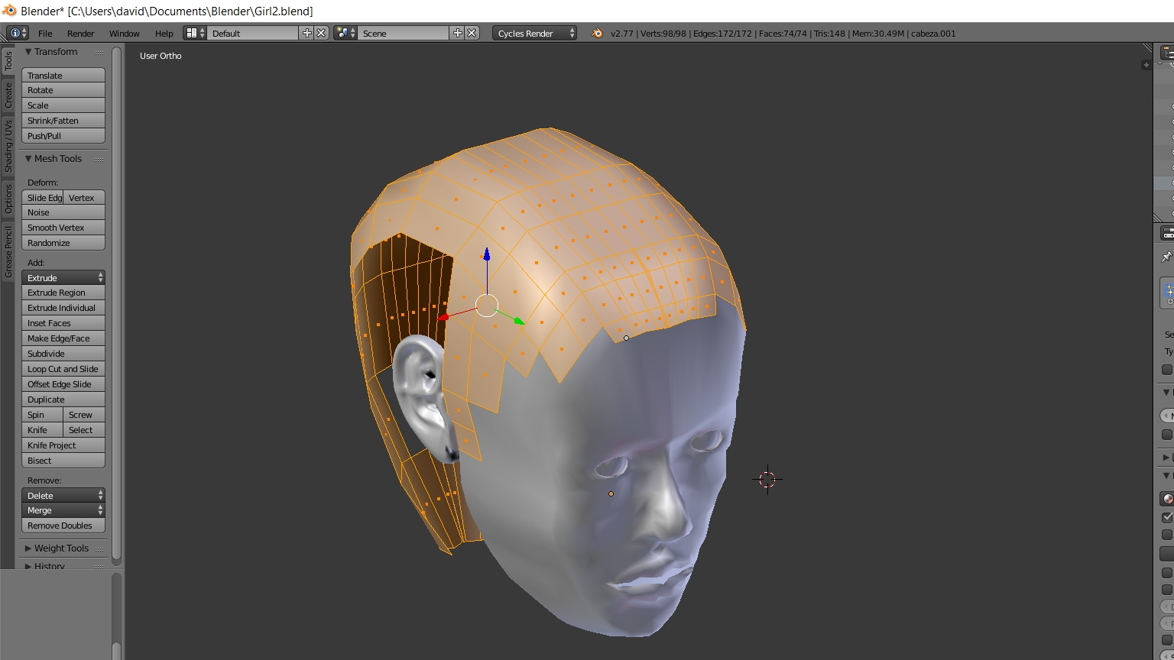The width and height of the screenshot is (1174, 660).
Task: Expand the Weight Tools panel
Action: pyautogui.click(x=61, y=548)
